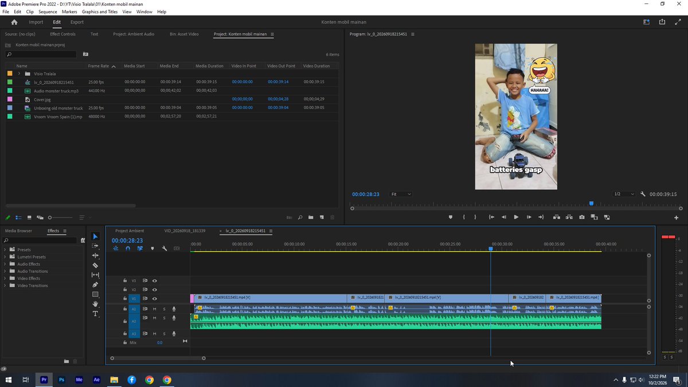Click the Find magnifier icon in Project panel
This screenshot has width=688, height=387.
[x=300, y=217]
